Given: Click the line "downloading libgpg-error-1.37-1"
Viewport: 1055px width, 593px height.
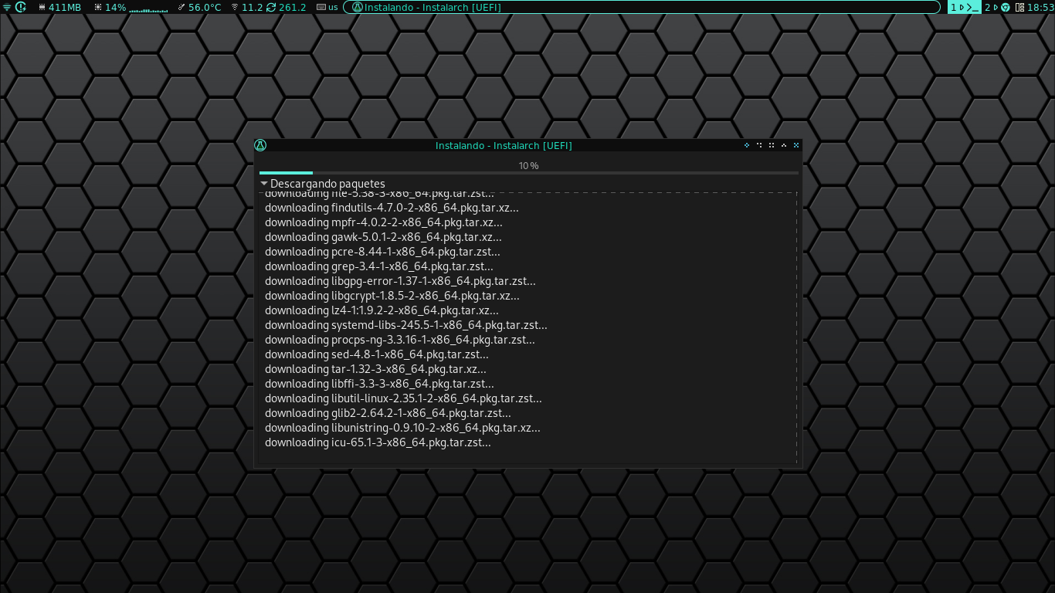Looking at the screenshot, I should [x=400, y=281].
